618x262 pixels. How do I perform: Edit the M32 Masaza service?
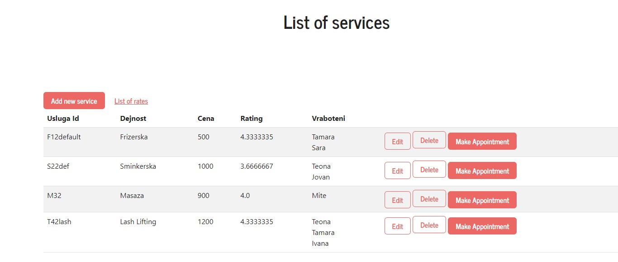(x=397, y=200)
